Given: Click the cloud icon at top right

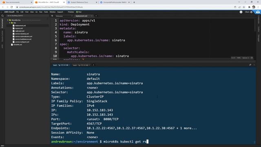Looking at the screenshot, I should [258, 12].
